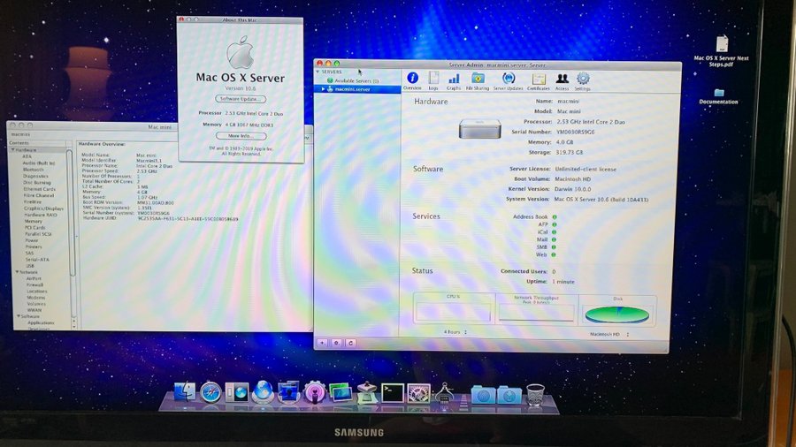Select Serial-ATA in System Profiler
Image resolution: width=796 pixels, height=447 pixels.
37,260
